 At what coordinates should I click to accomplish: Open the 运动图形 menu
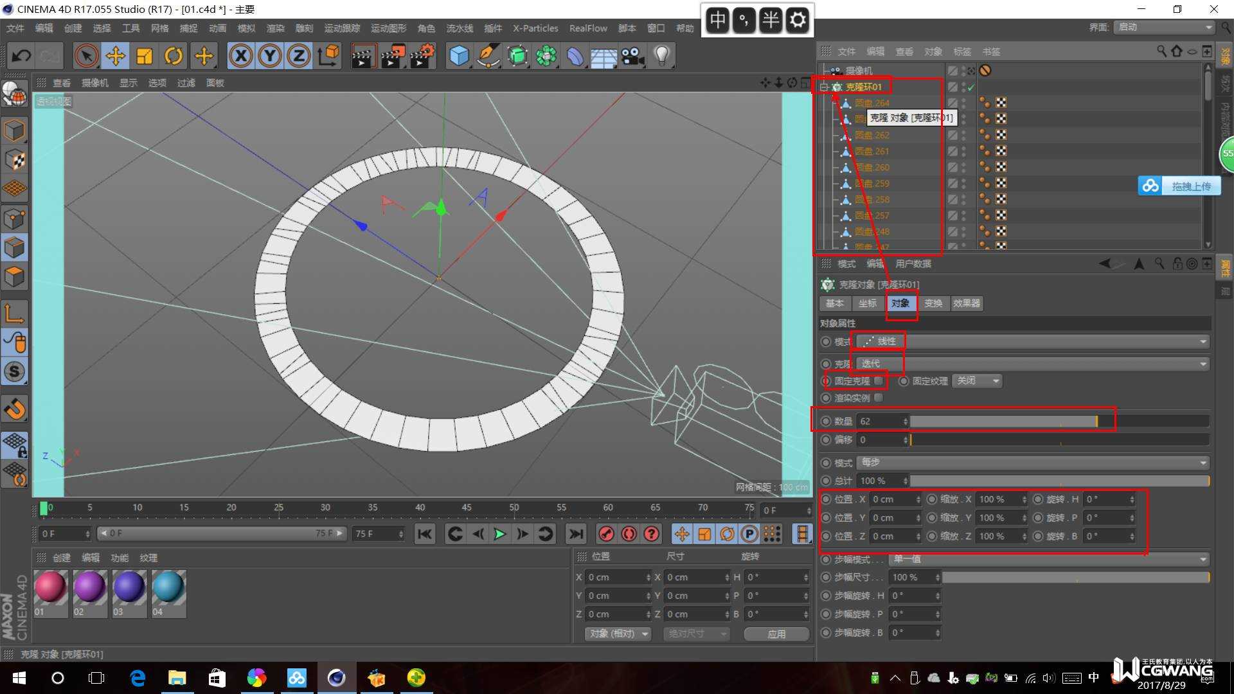tap(388, 28)
